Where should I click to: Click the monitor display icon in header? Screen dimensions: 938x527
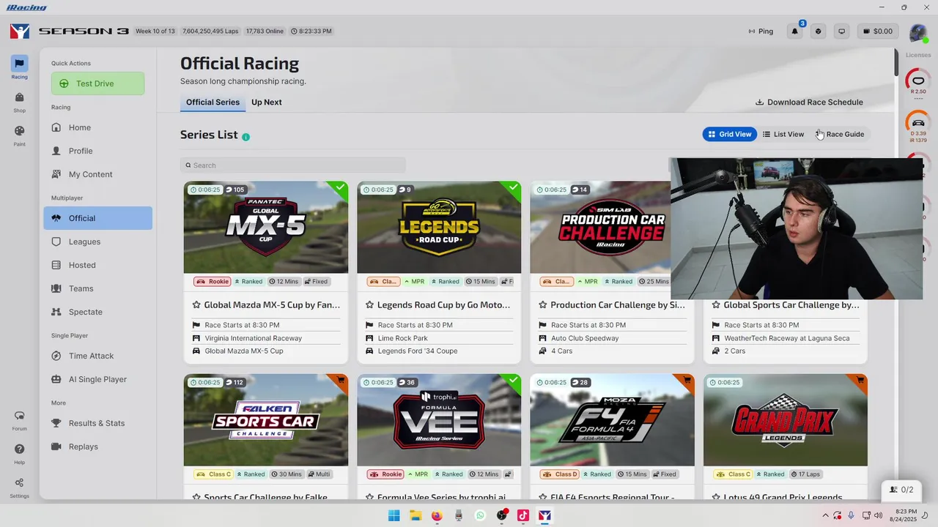pos(842,31)
